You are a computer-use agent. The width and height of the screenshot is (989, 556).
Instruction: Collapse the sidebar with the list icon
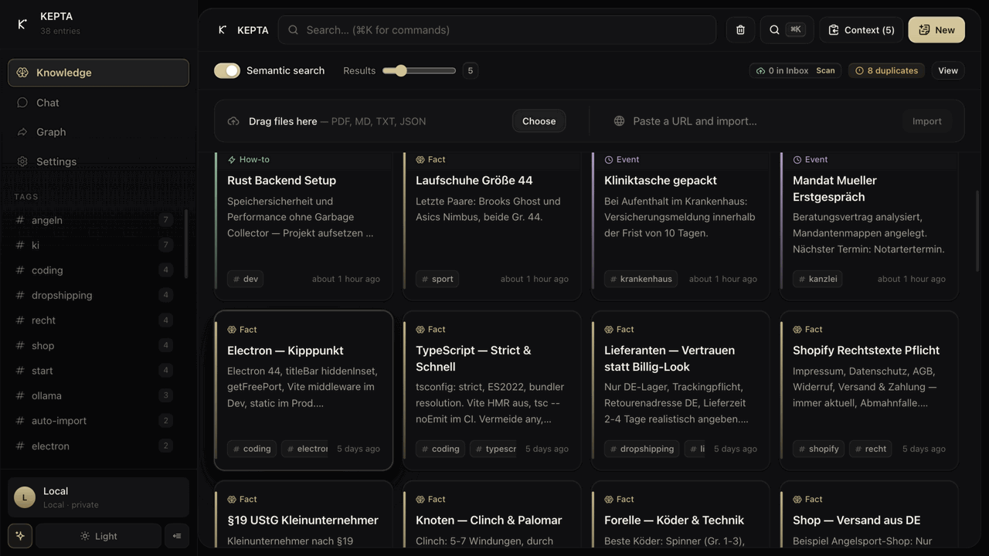[177, 536]
